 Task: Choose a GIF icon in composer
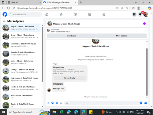[x=61, y=103]
